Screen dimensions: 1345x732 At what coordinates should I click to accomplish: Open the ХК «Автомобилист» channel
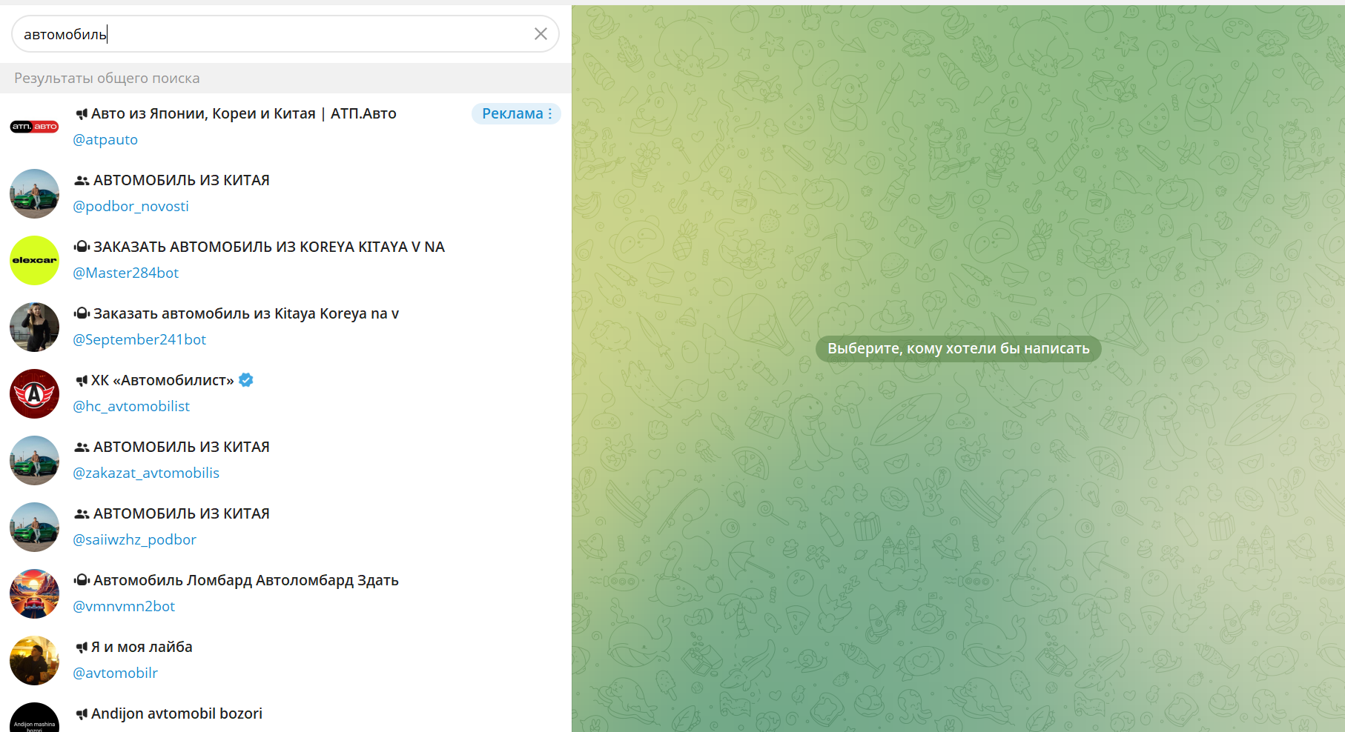[x=285, y=393]
